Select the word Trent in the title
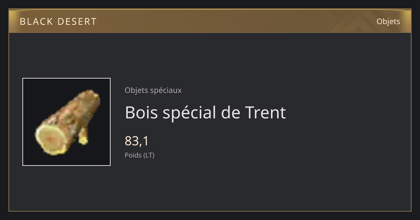Image resolution: width=420 pixels, height=220 pixels. (265, 112)
